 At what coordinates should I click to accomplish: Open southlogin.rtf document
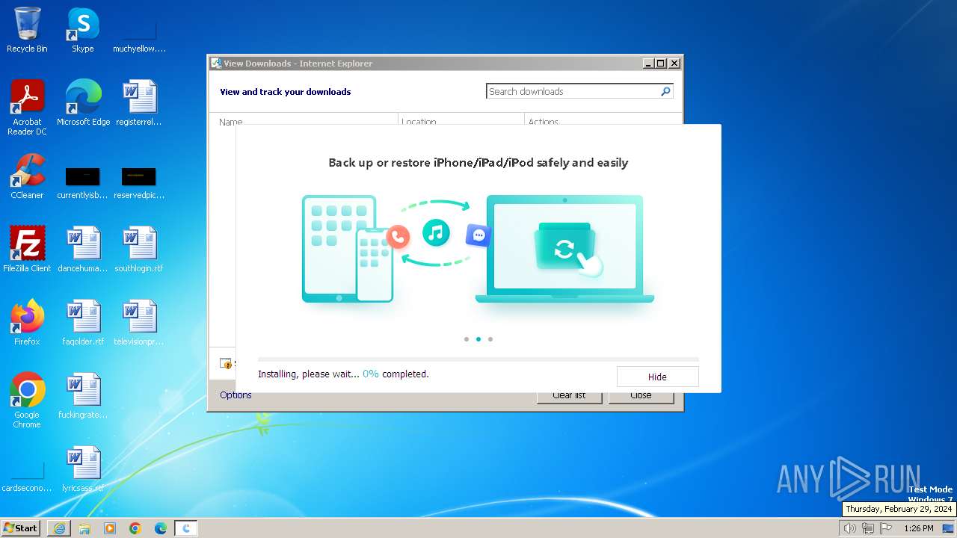pos(139,250)
